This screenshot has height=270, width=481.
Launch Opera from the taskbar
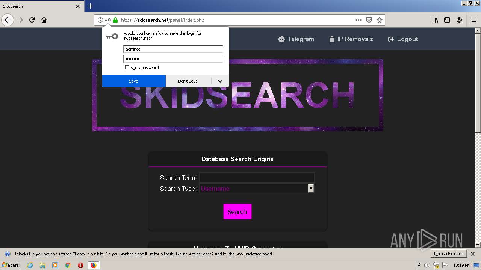pos(80,265)
